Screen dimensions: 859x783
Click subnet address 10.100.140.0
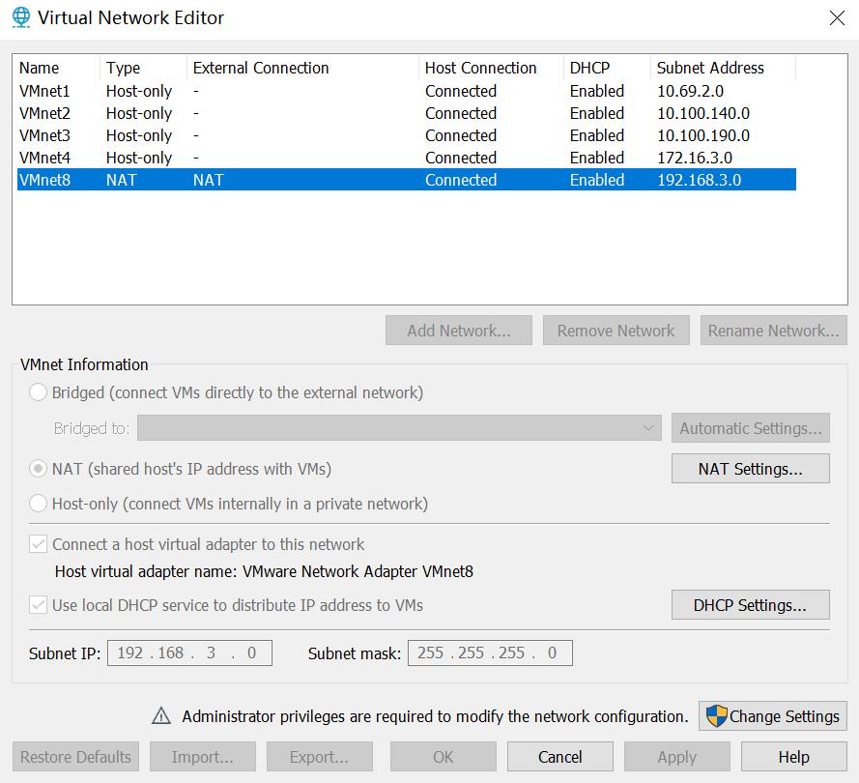(x=703, y=113)
